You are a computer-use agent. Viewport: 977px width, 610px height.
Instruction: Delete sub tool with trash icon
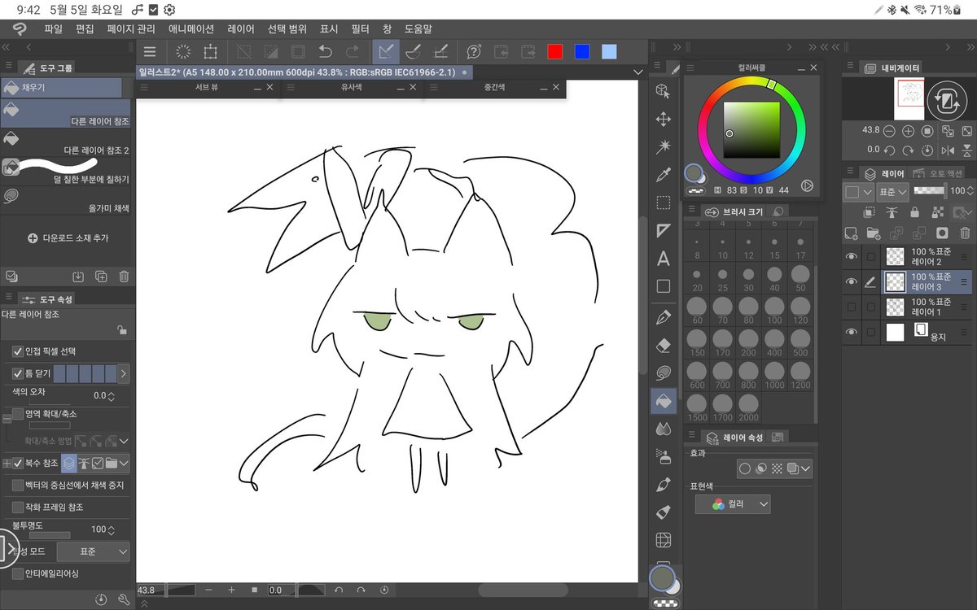click(x=124, y=277)
